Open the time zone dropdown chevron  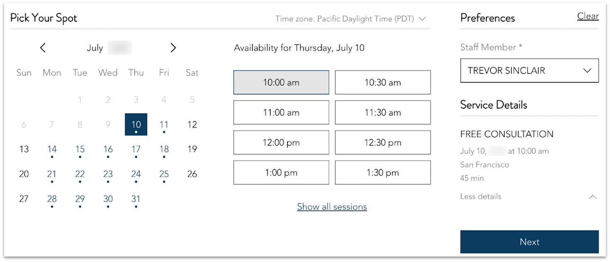[422, 19]
